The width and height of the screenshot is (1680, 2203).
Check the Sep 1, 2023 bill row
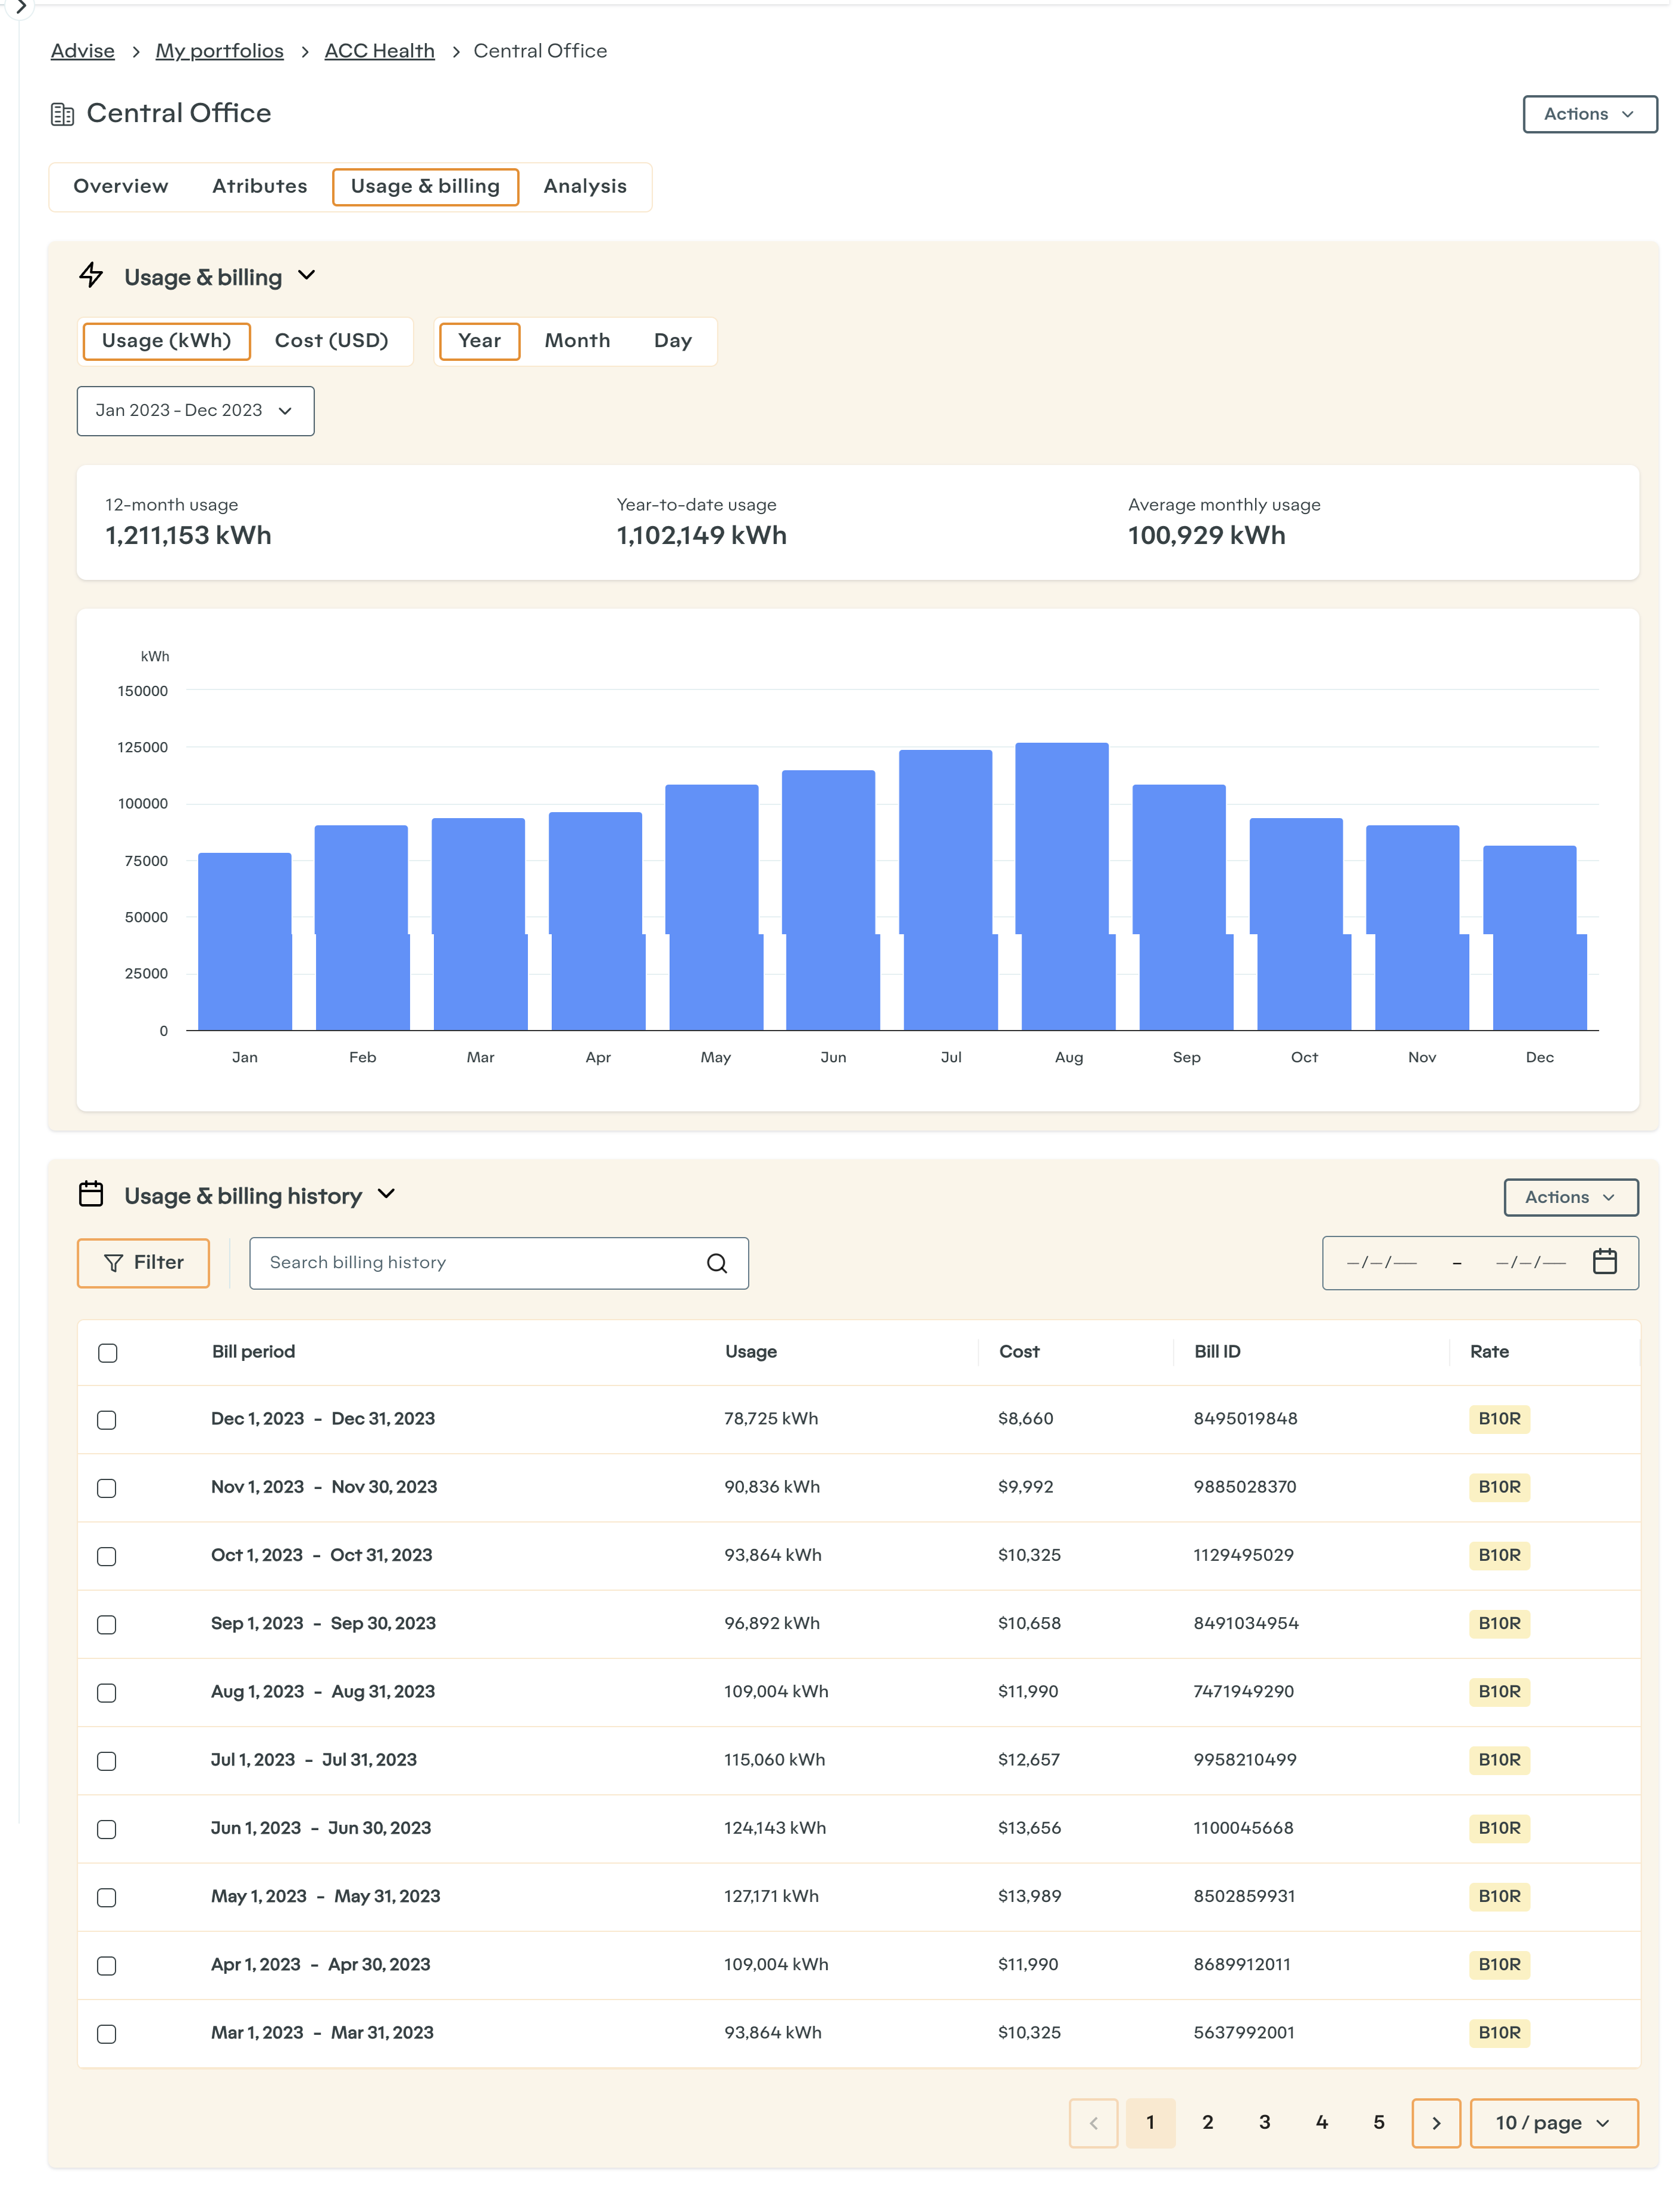coord(107,1625)
